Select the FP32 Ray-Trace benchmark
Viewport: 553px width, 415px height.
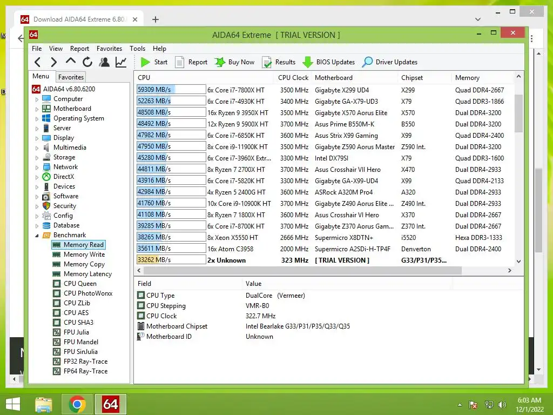coord(80,362)
